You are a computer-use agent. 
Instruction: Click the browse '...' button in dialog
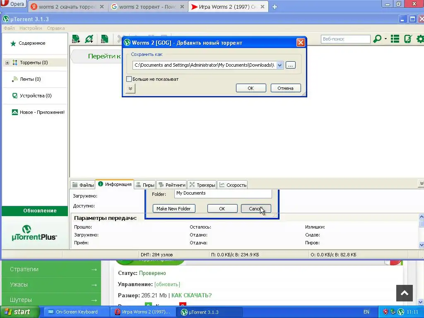[x=290, y=65]
